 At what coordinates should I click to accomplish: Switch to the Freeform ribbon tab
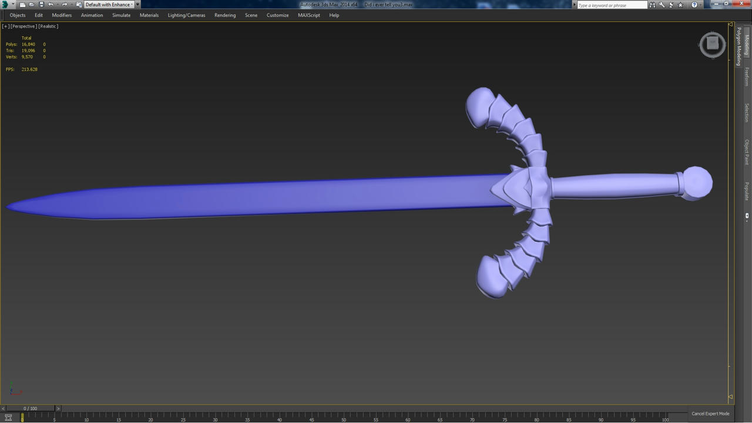coord(747,76)
